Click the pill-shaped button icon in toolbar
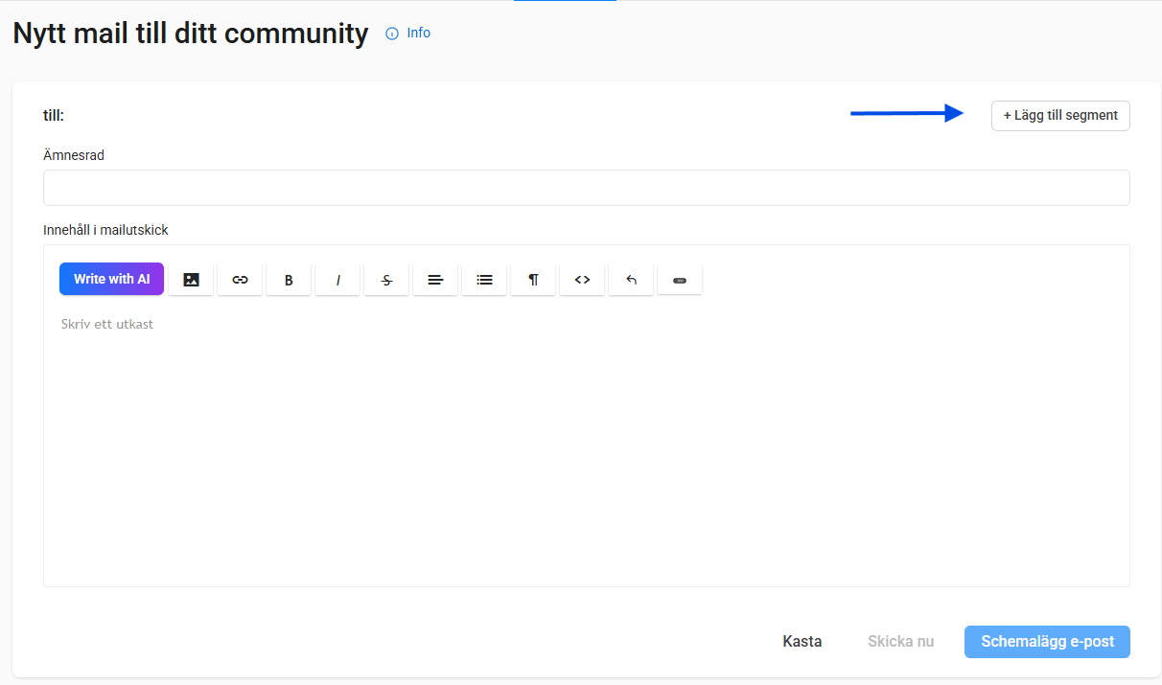 [x=680, y=280]
